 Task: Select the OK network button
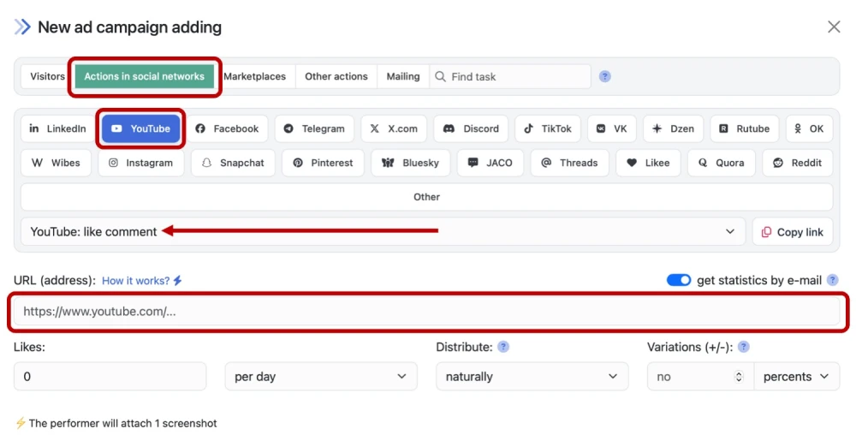[810, 128]
